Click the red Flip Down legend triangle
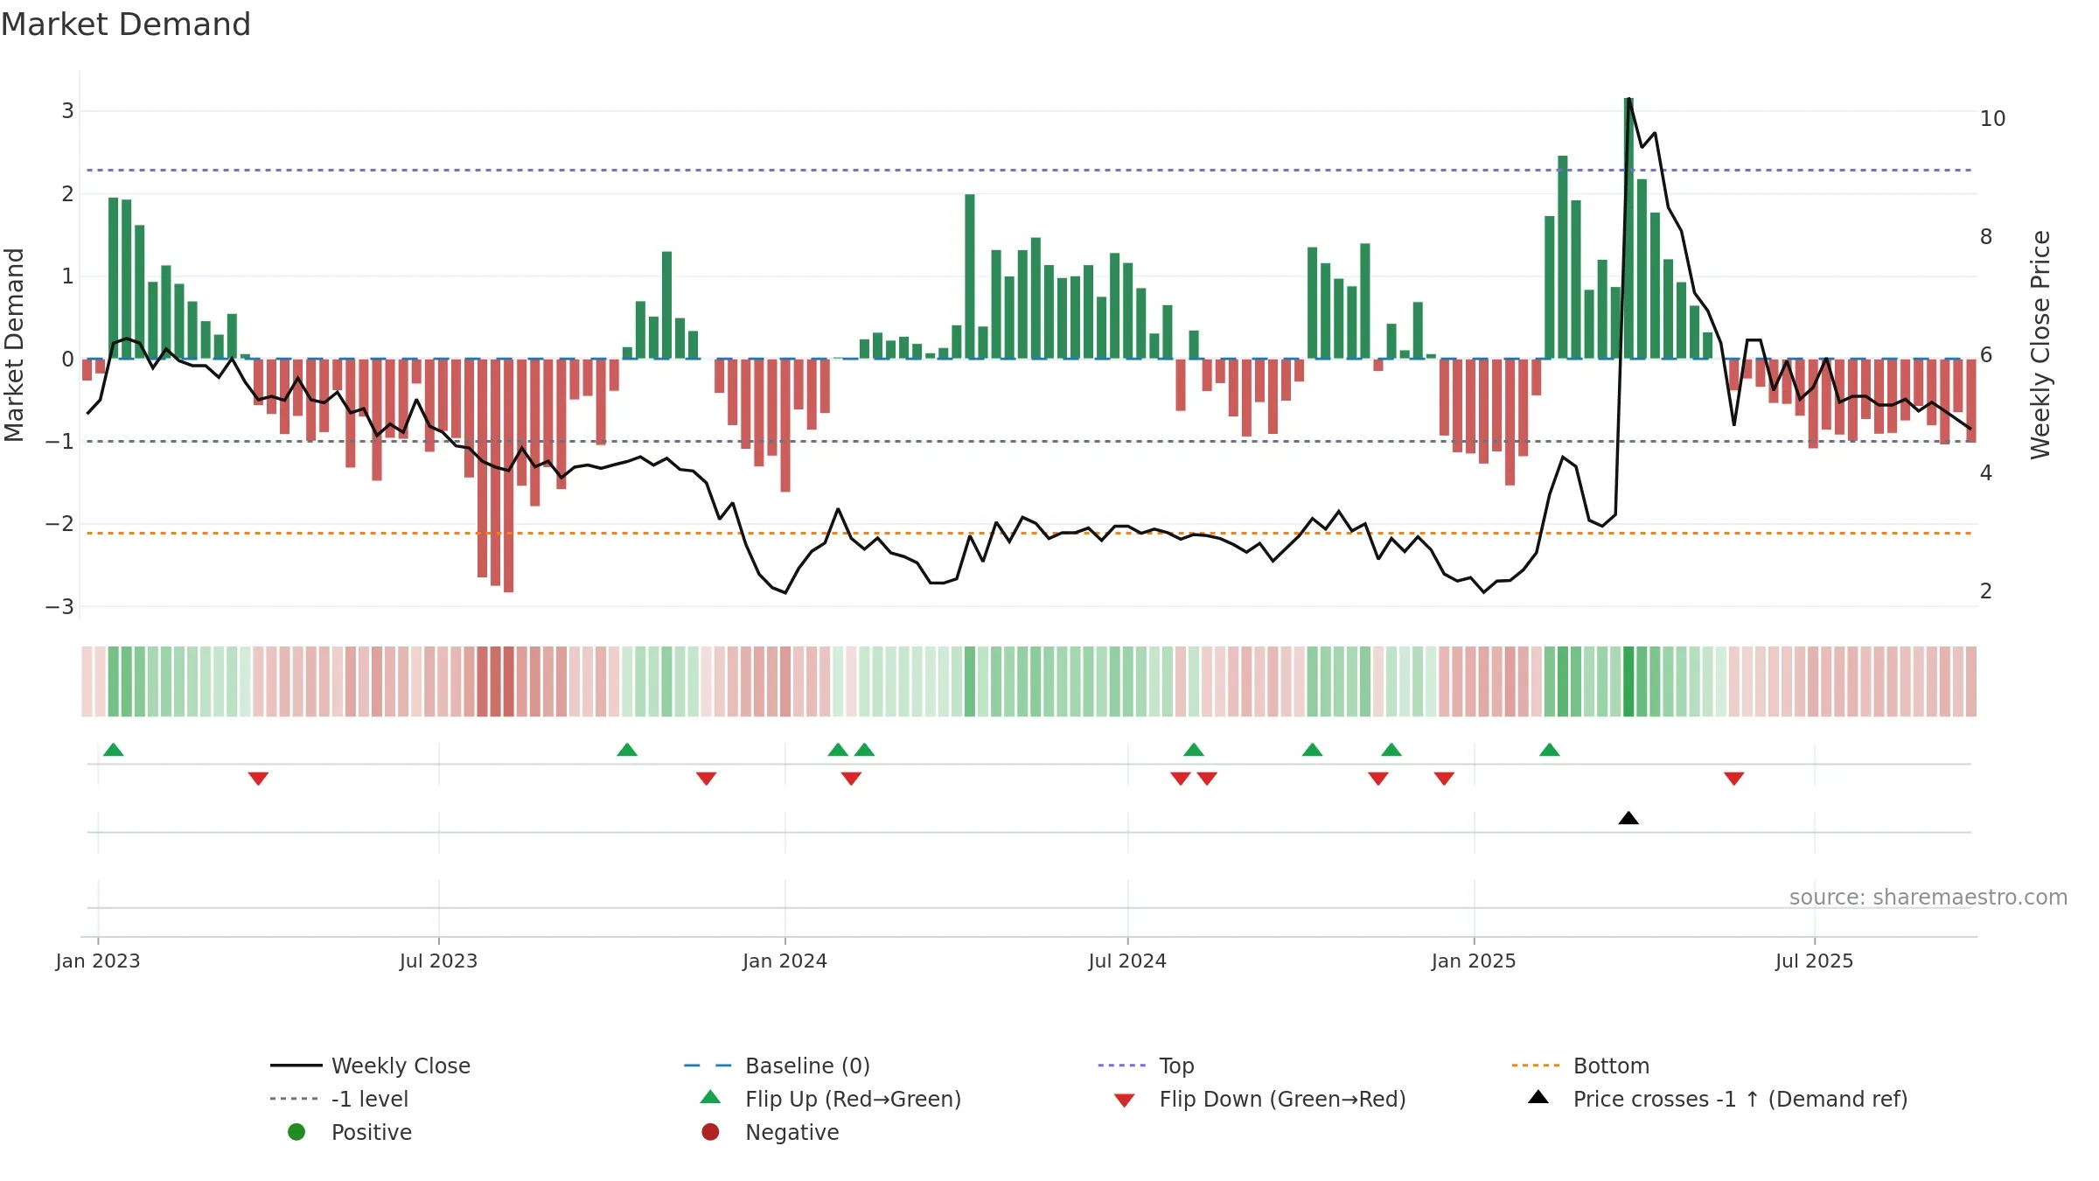 coord(1125,1101)
